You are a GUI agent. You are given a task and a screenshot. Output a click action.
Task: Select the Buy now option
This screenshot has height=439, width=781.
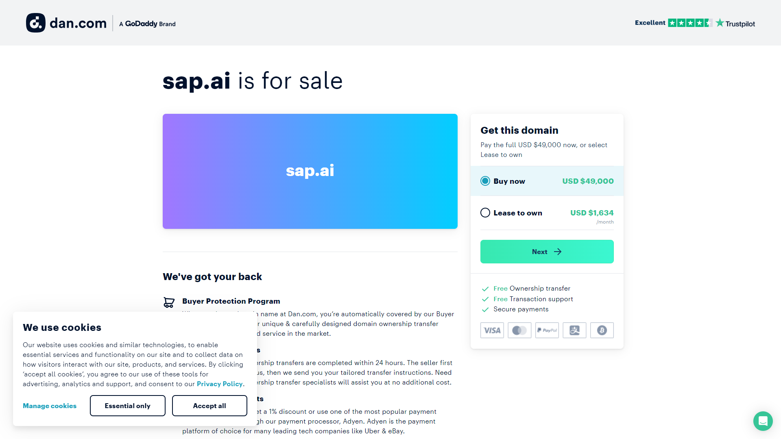pos(485,181)
